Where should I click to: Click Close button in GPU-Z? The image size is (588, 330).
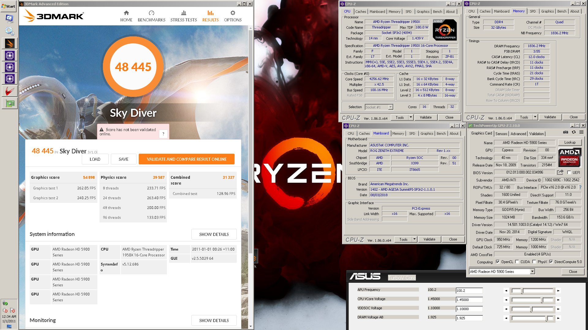pyautogui.click(x=573, y=271)
